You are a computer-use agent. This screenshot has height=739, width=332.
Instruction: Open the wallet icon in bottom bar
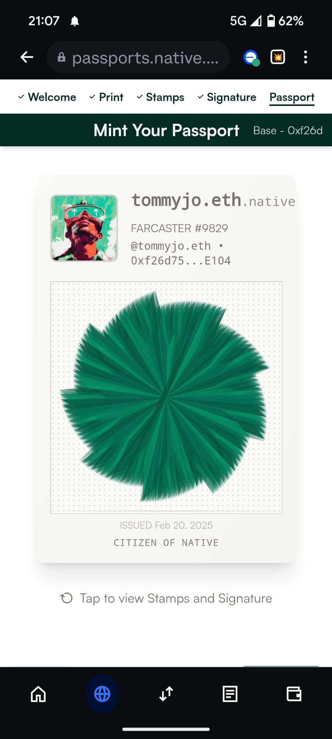pos(294,694)
